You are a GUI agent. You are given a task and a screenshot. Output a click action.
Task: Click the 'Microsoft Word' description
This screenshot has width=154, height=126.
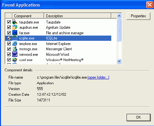click(57, 55)
